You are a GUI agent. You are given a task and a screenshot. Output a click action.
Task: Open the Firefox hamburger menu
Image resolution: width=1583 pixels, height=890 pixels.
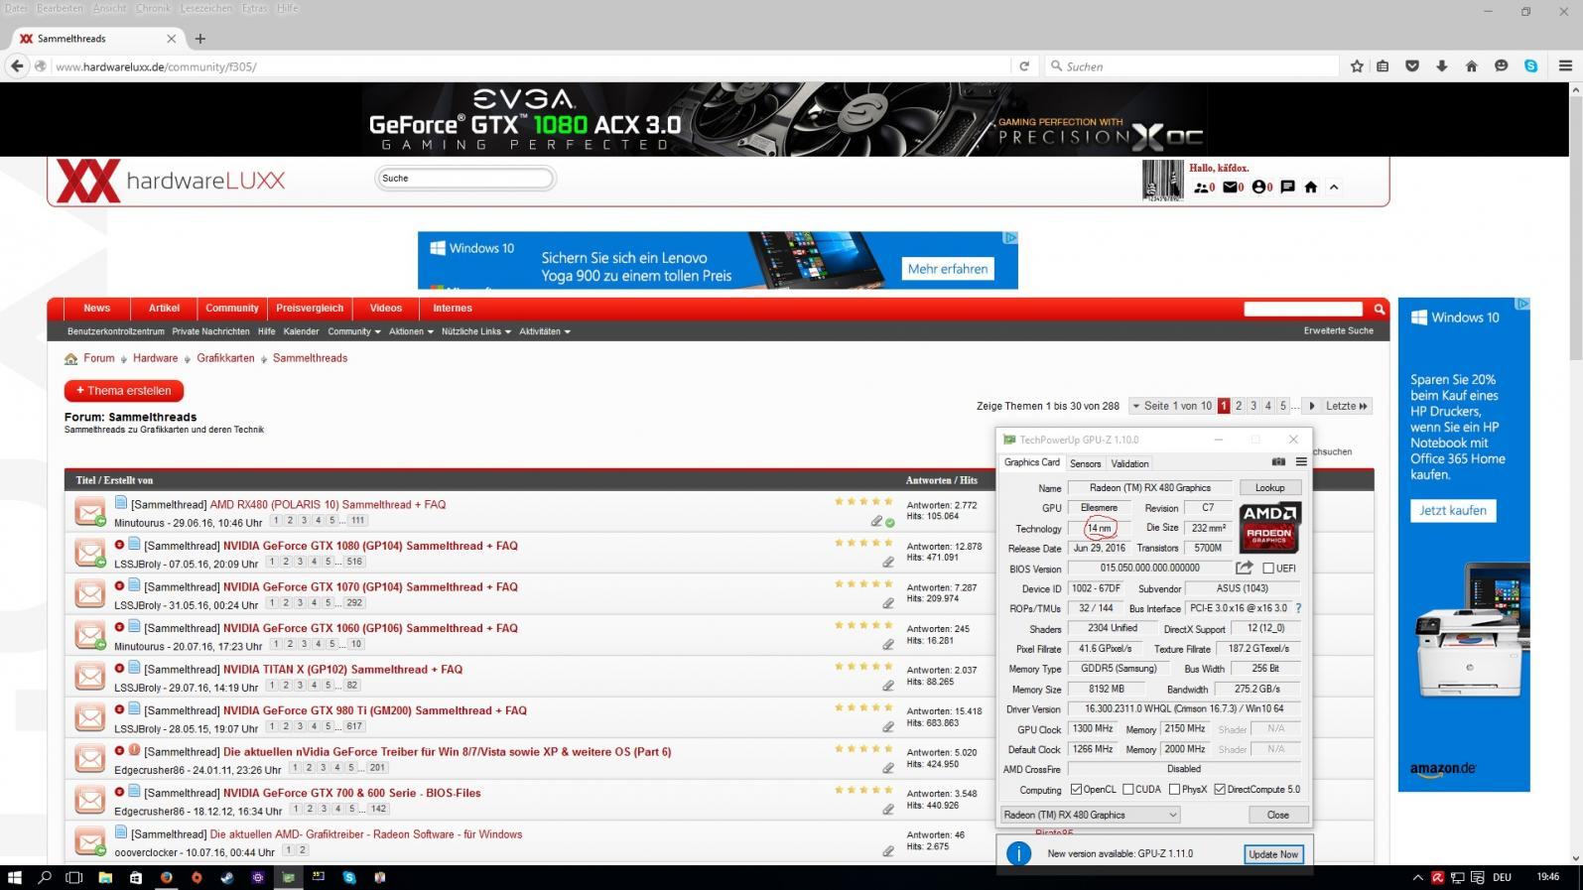click(x=1565, y=66)
